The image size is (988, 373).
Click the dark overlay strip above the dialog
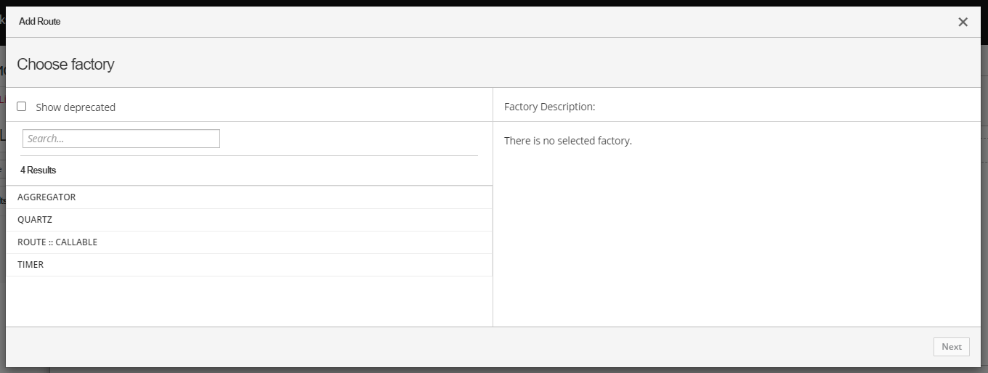click(494, 3)
